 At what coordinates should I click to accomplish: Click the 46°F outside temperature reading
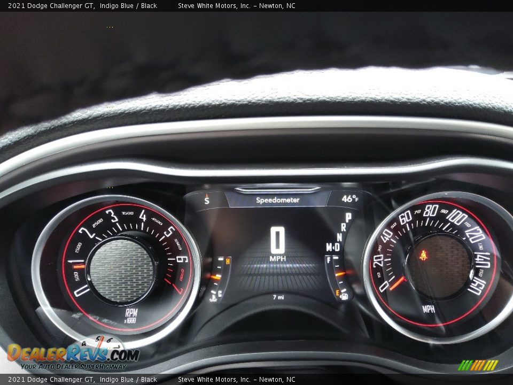point(349,199)
